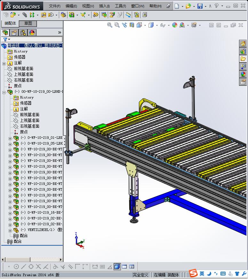248x279 pixels.
Task: Collapse the 00-WF-10-219_00-LBHK subassembly node
Action: pos(4,92)
